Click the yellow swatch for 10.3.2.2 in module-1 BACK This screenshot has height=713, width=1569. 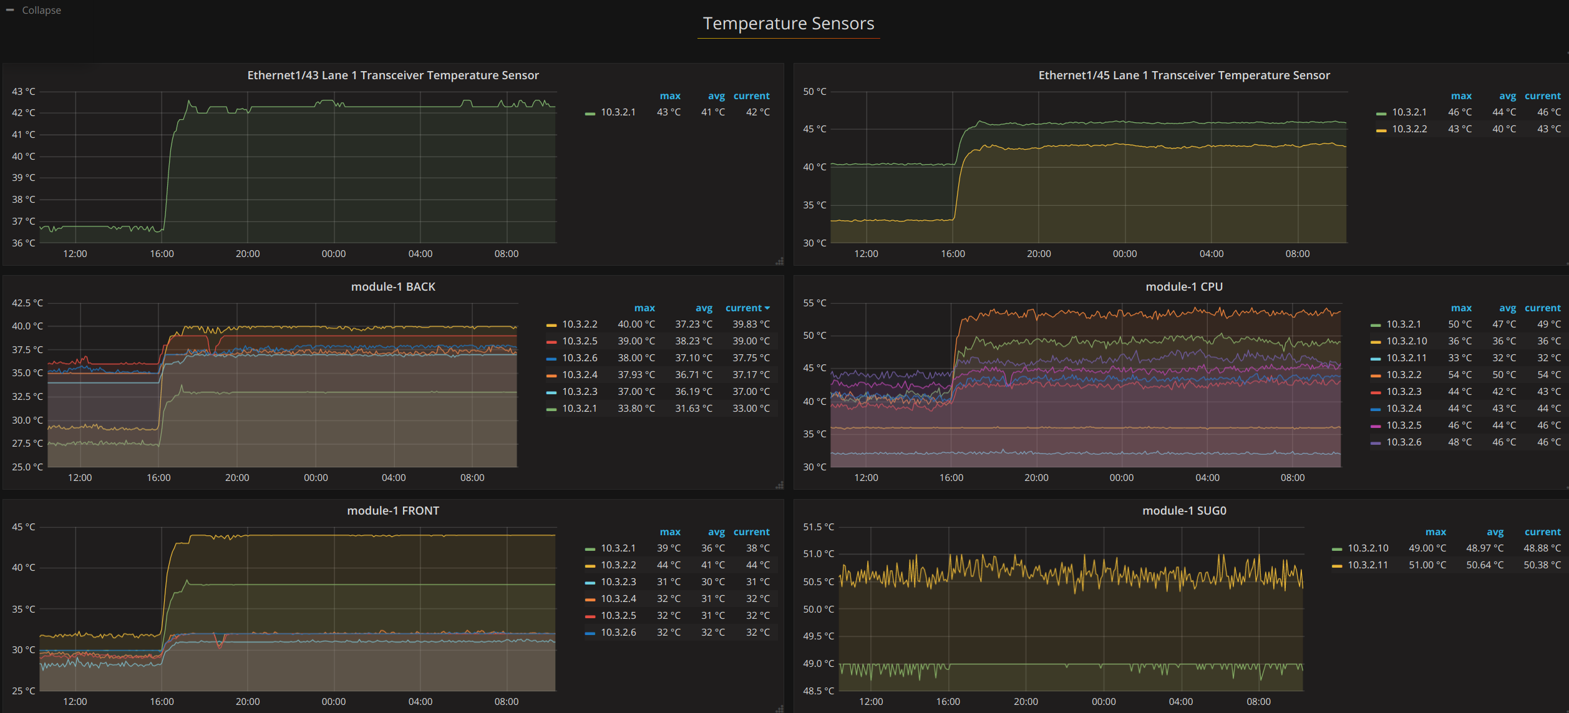(551, 326)
